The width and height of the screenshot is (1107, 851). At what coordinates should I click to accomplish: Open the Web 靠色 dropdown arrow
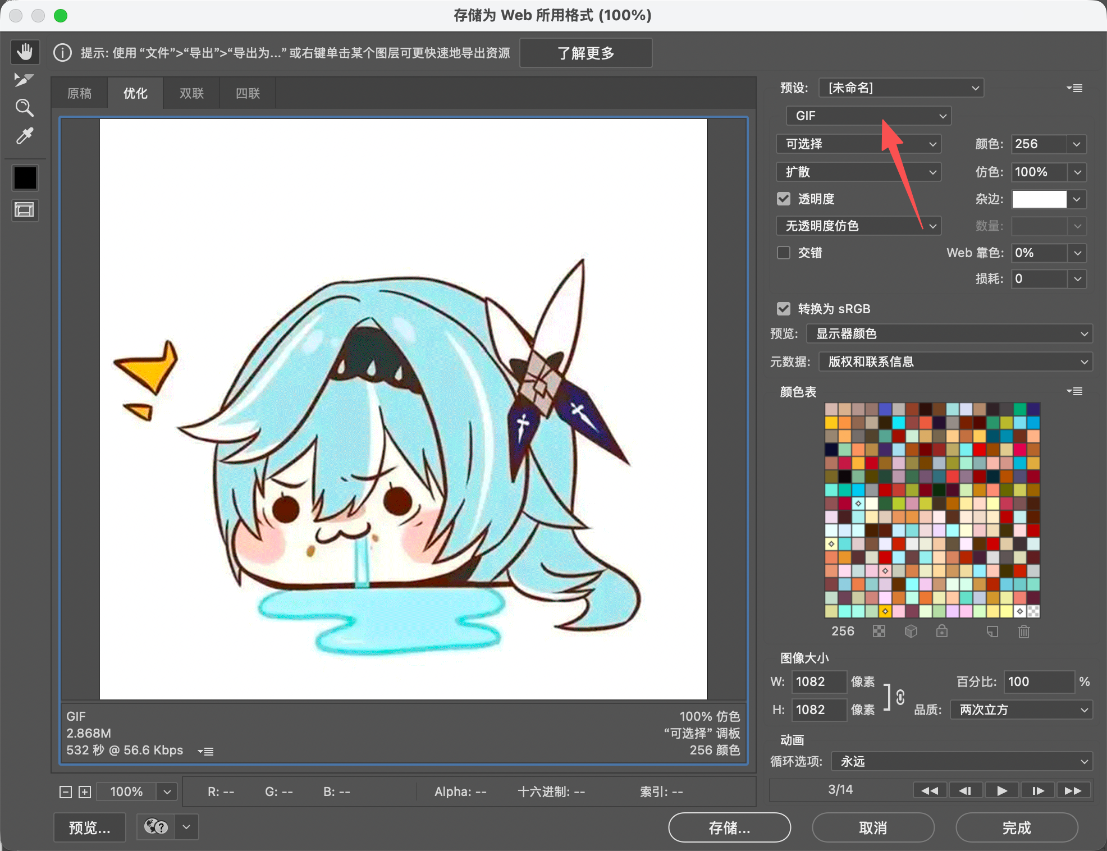(1077, 253)
